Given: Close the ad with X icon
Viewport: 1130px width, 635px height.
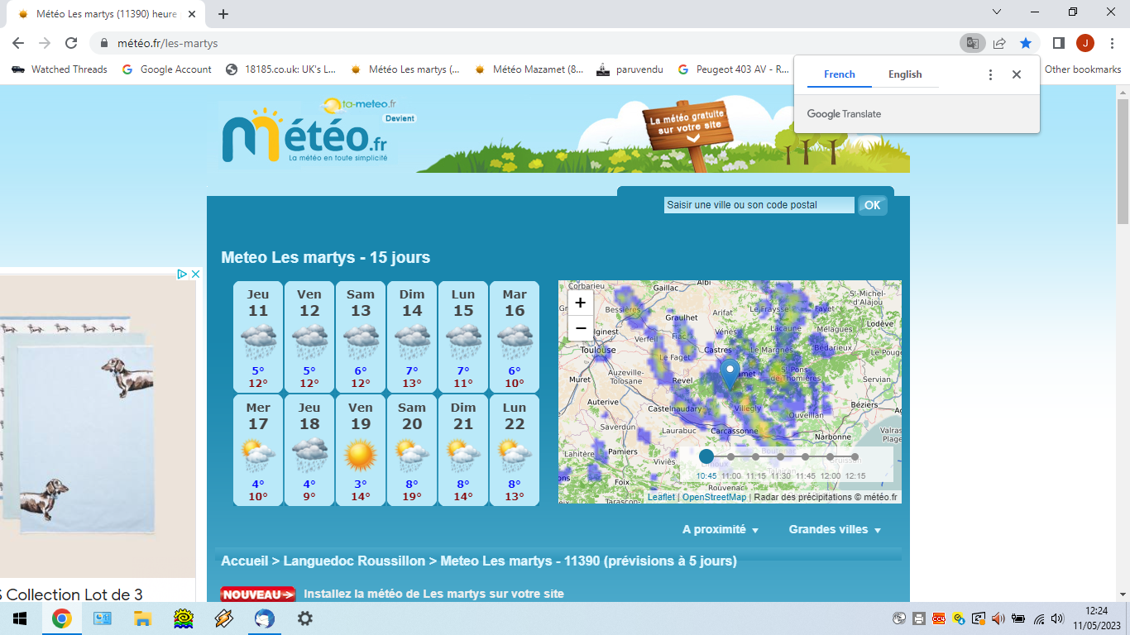Looking at the screenshot, I should click(x=195, y=274).
